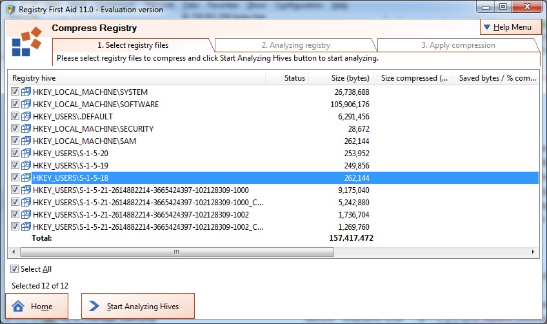Click the hive icon of the row ending in 309-1002
Screen dimensions: 547x324
[26, 214]
